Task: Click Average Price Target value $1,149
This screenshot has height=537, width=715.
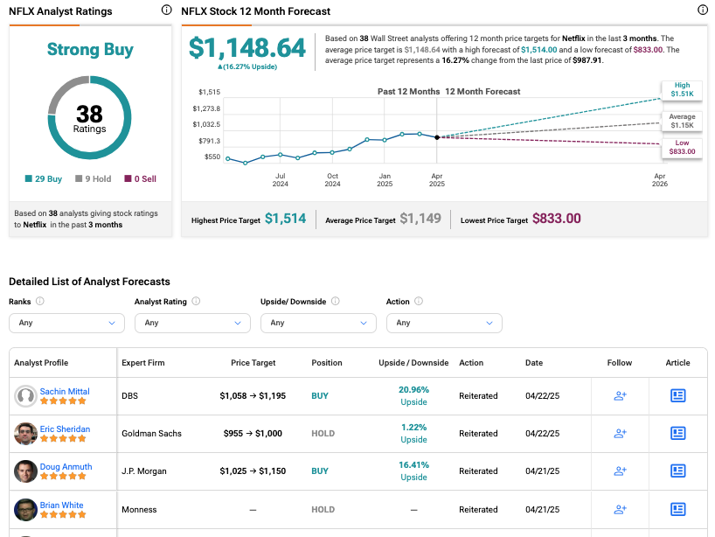Action: point(420,219)
